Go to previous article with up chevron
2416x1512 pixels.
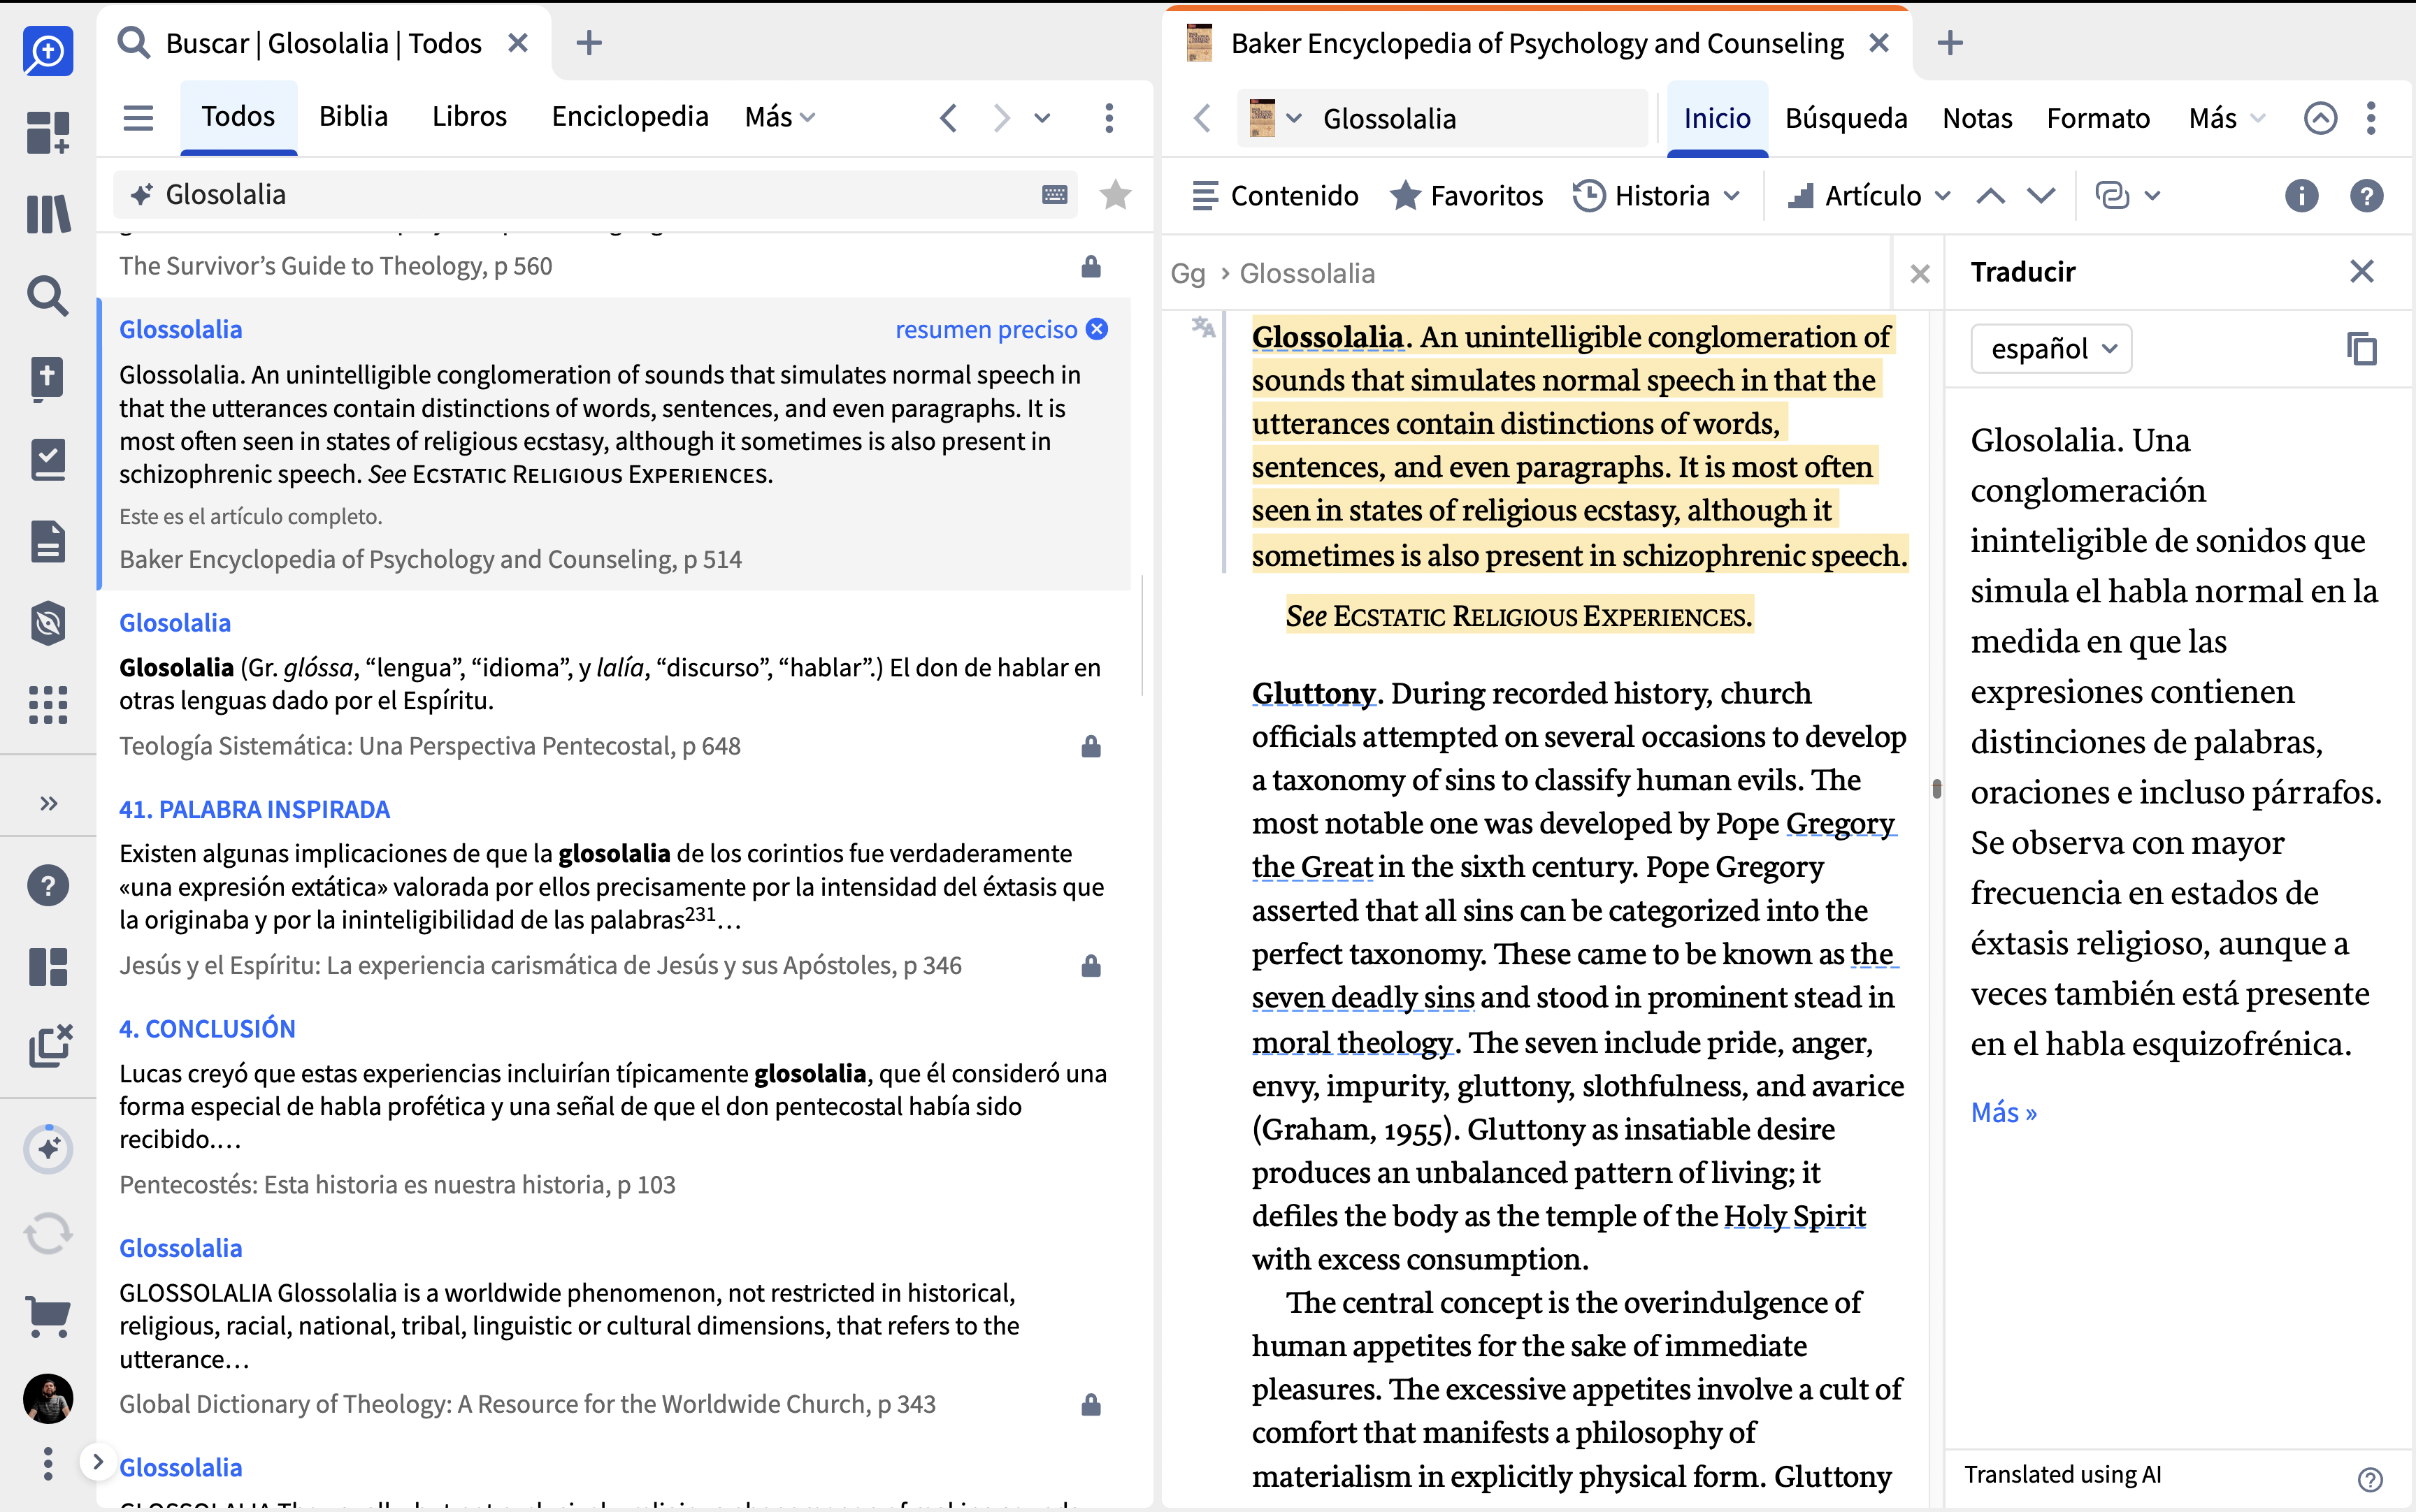[1990, 195]
